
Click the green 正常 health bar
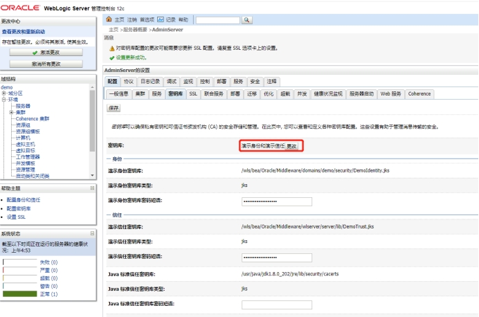20,293
